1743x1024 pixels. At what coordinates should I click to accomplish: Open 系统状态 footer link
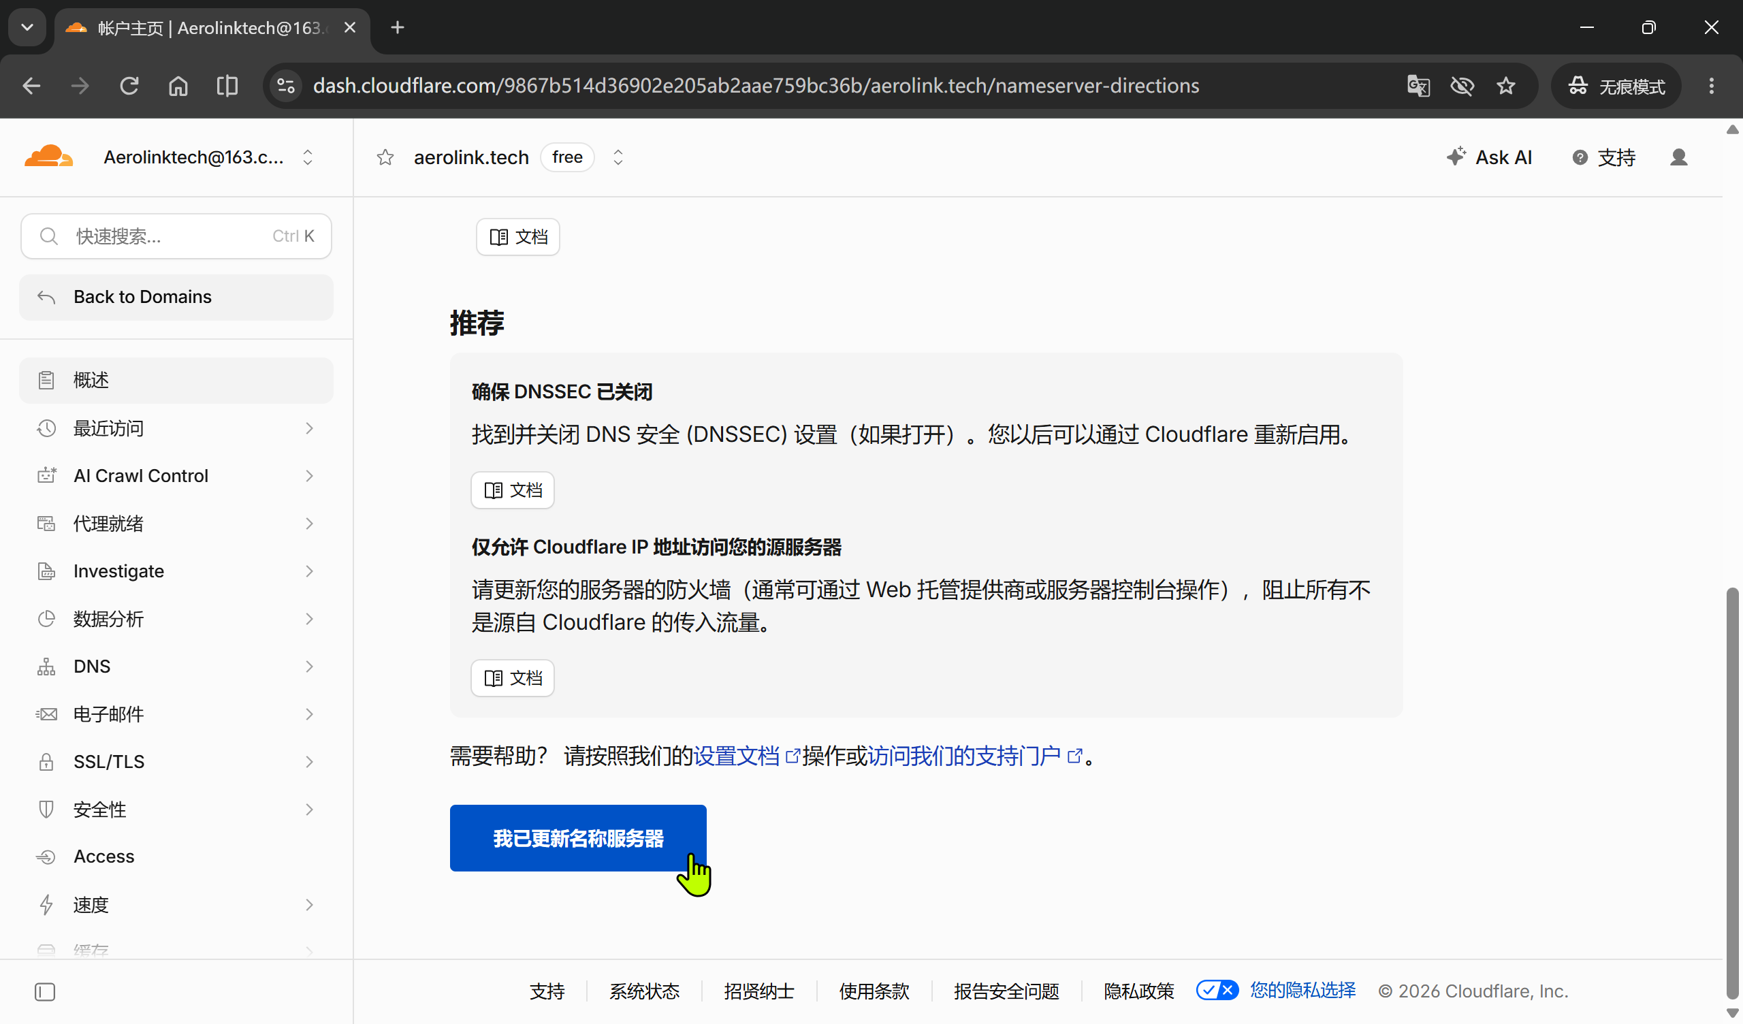pyautogui.click(x=644, y=991)
